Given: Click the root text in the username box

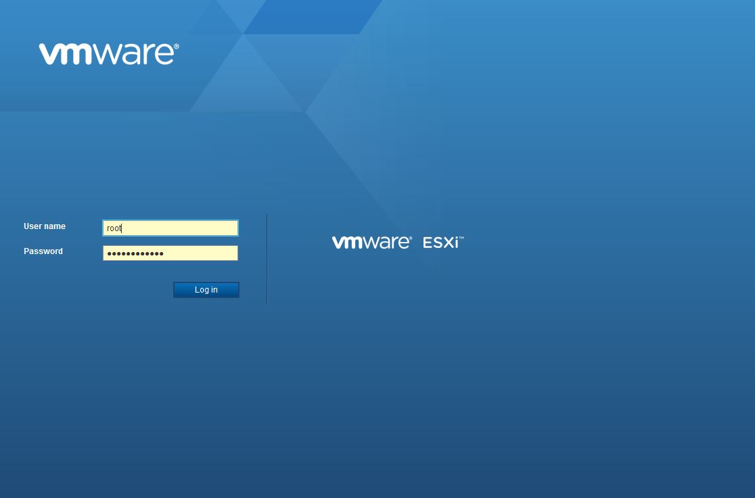Looking at the screenshot, I should [x=114, y=228].
